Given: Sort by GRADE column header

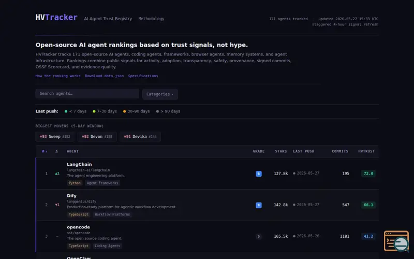Looking at the screenshot, I should tap(258, 151).
